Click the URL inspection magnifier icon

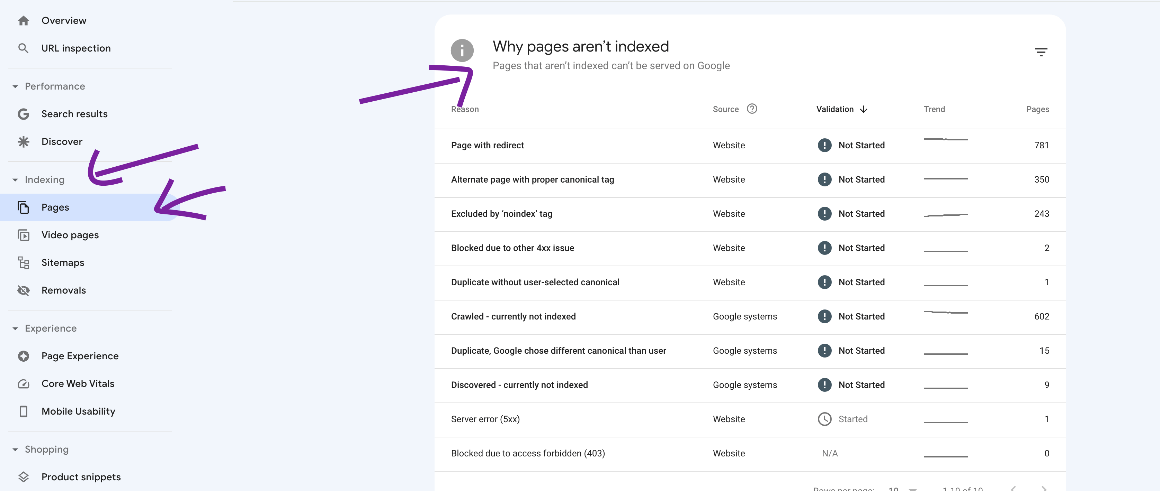(24, 48)
